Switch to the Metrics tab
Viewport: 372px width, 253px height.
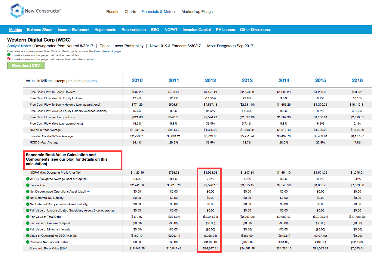pos(15,29)
